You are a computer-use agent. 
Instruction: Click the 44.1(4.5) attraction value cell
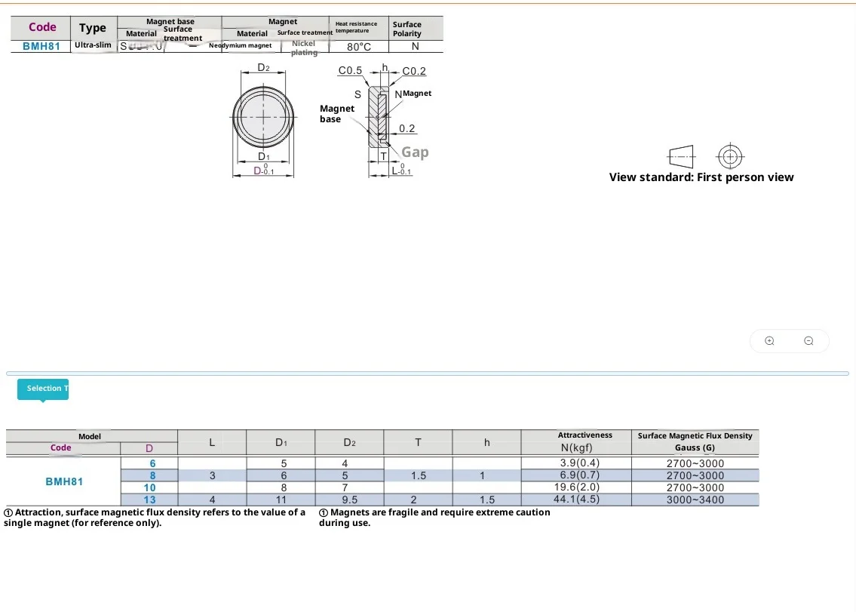tap(576, 500)
